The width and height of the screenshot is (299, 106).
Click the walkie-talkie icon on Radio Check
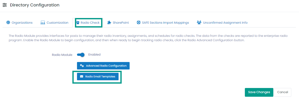[78, 23]
